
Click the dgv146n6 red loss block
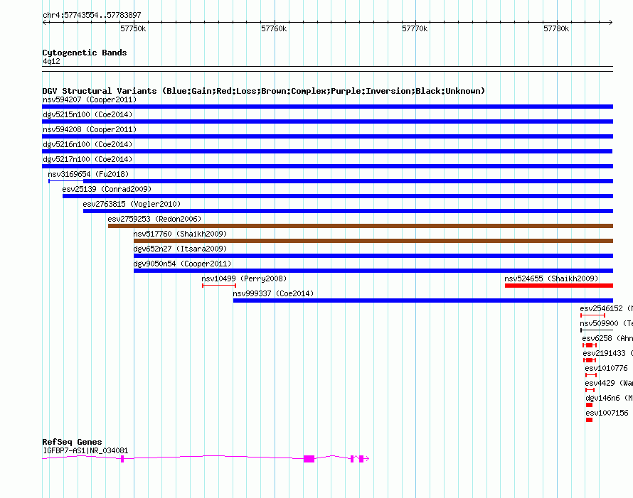[590, 405]
